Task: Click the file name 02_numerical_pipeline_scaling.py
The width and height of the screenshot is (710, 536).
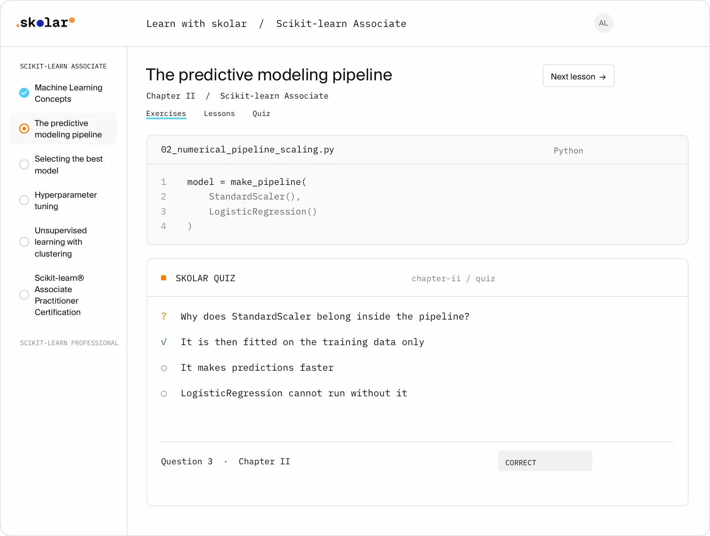Action: coord(248,149)
